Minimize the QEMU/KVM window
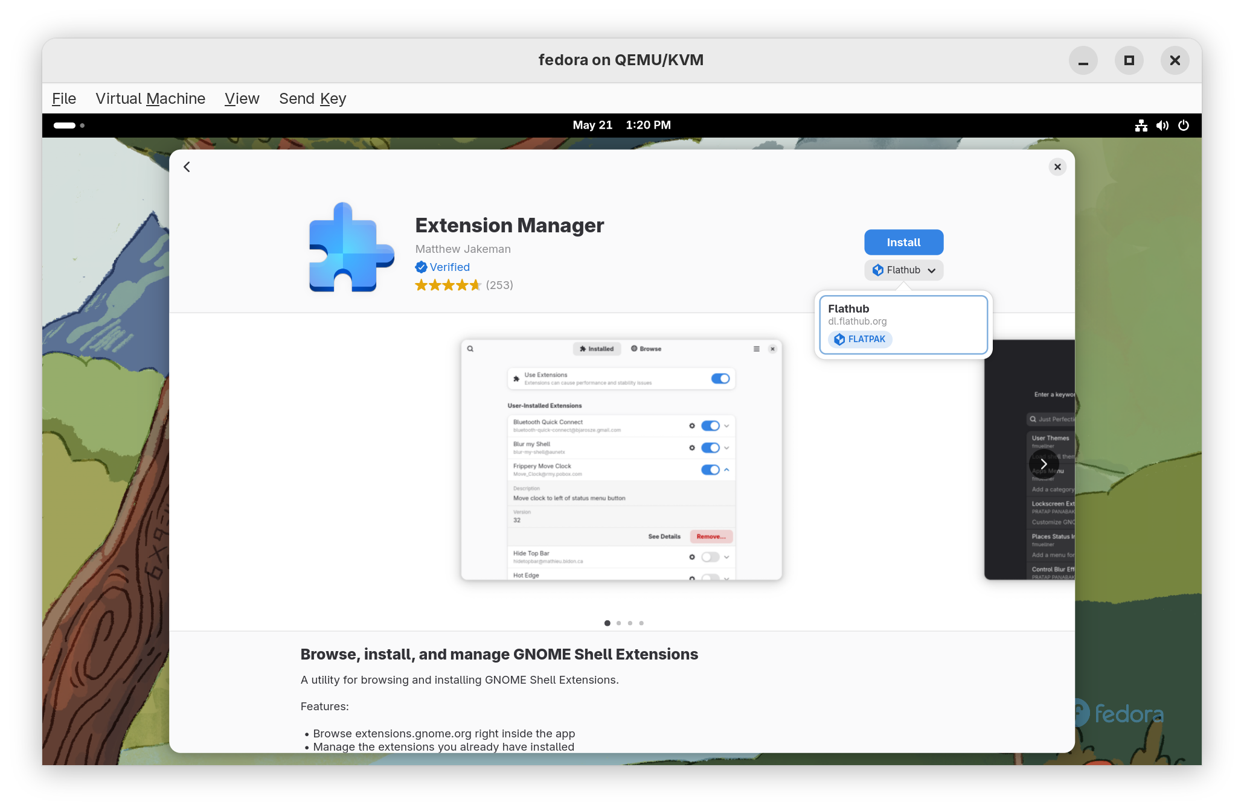Image resolution: width=1244 pixels, height=811 pixels. pos(1083,60)
